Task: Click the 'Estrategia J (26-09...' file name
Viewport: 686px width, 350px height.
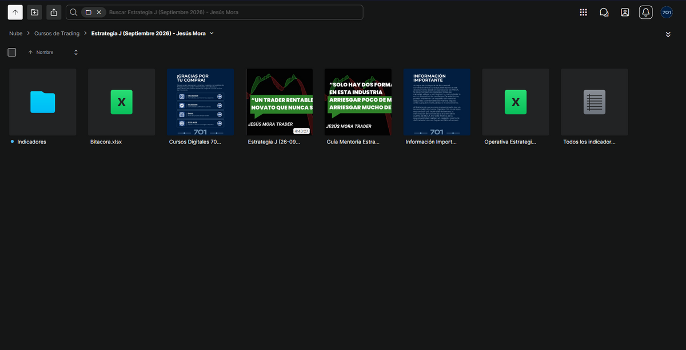Action: tap(274, 142)
